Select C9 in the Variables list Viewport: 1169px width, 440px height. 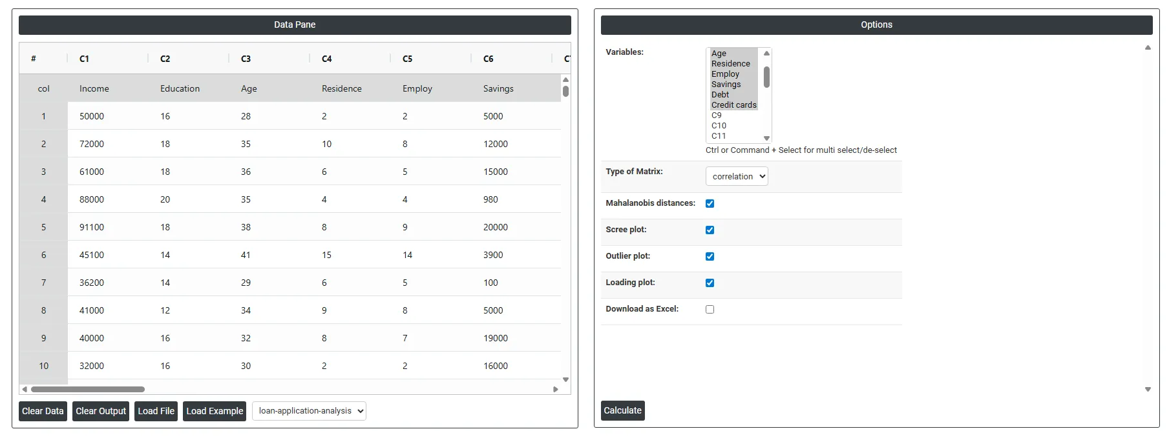[733, 115]
